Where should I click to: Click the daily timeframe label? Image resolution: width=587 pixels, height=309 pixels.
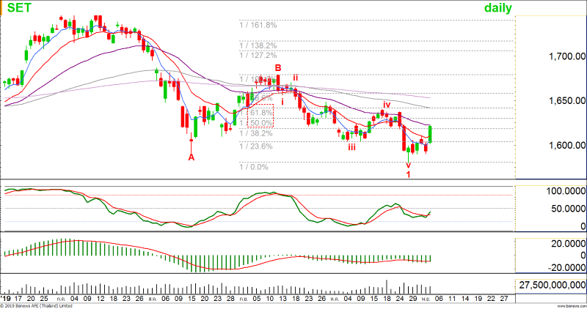pyautogui.click(x=497, y=8)
